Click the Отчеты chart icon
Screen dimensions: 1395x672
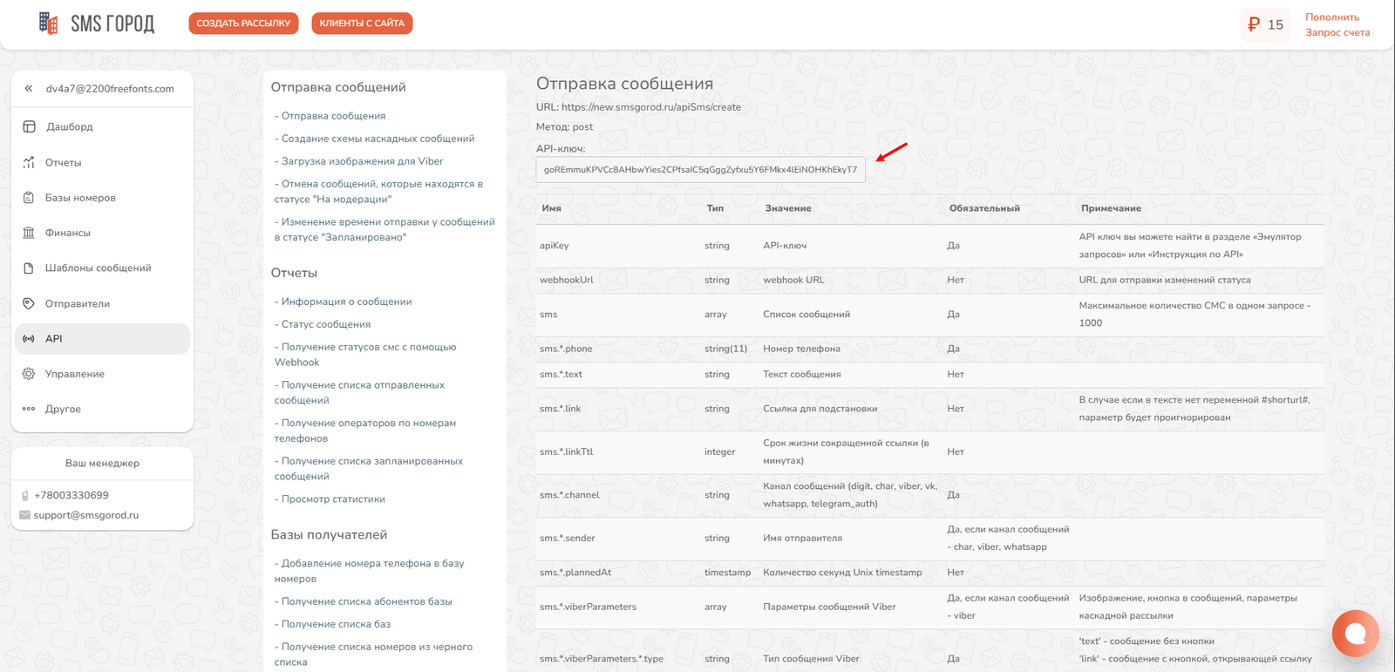pos(29,163)
